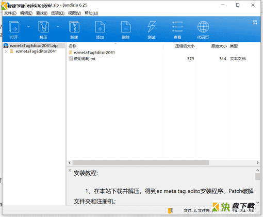Viewport: 263px width, 217px height.
Task: Open the 帮助(H) menu
Action: tap(91, 13)
